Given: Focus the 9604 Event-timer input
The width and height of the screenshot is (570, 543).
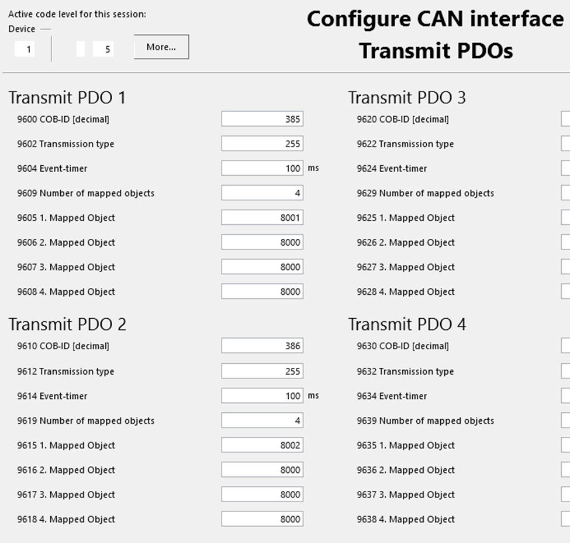Looking at the screenshot, I should [x=262, y=168].
